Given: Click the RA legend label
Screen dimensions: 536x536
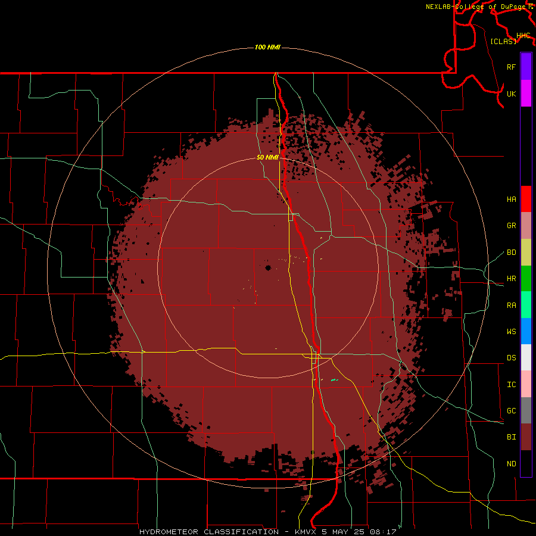Looking at the screenshot, I should [512, 306].
